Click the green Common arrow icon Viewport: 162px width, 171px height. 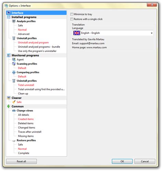9,106
